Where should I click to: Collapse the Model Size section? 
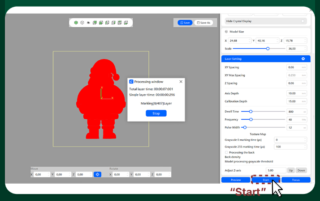[226, 32]
